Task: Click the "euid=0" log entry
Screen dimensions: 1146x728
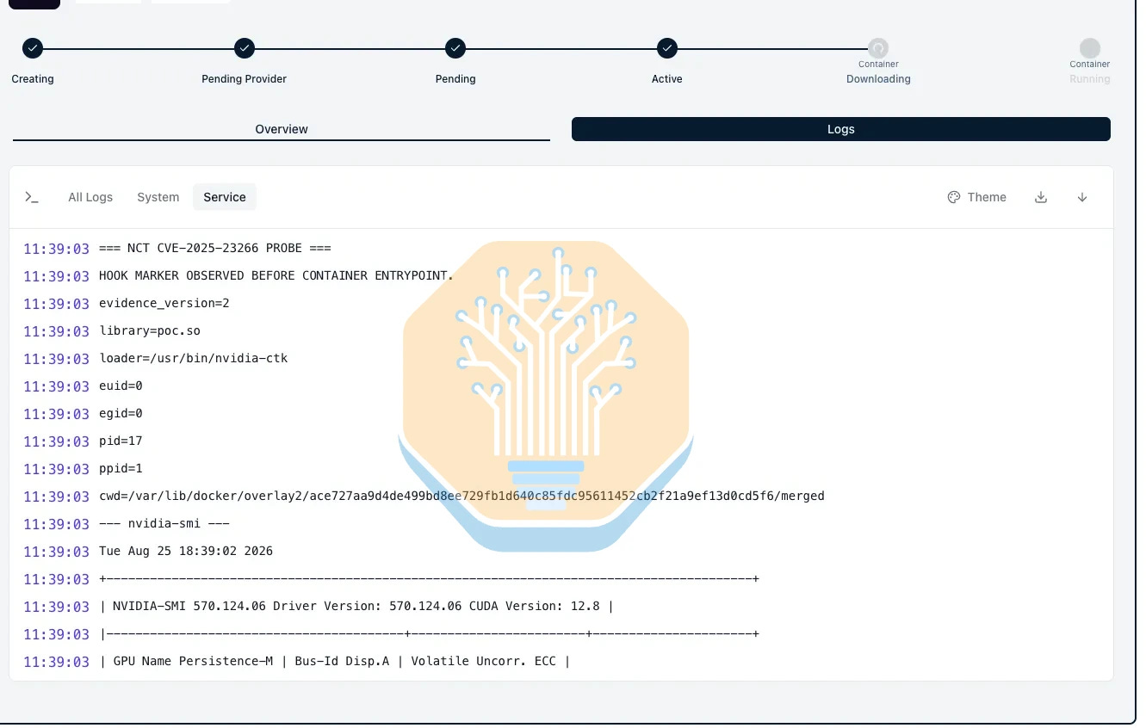Action: 121,386
